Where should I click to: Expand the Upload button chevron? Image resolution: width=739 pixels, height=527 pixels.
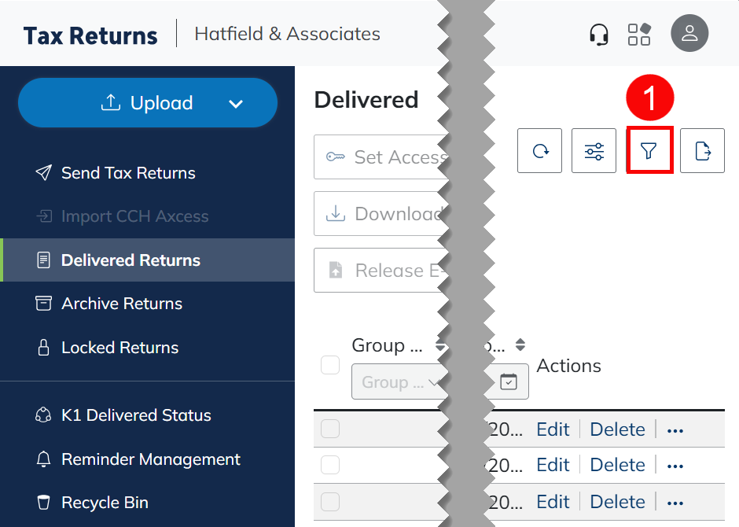[235, 103]
